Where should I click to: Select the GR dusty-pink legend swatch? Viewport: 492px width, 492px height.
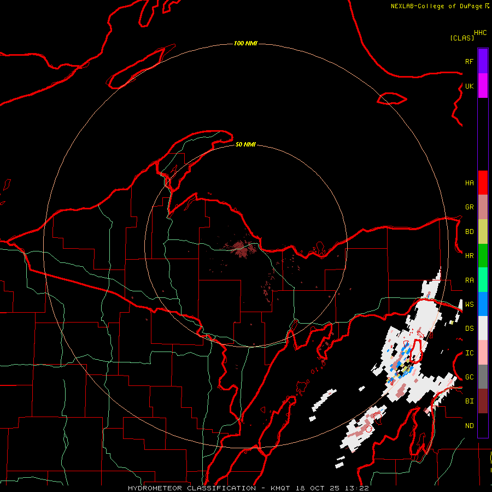coord(483,207)
